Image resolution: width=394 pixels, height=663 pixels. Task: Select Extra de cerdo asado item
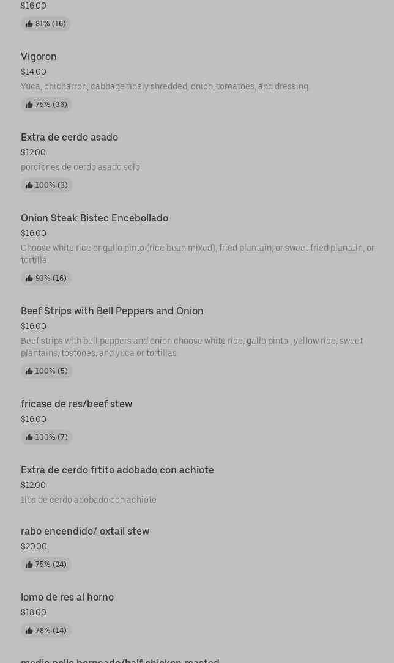(69, 137)
